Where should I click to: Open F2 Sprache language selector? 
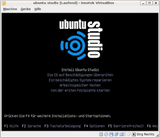coord(31,126)
